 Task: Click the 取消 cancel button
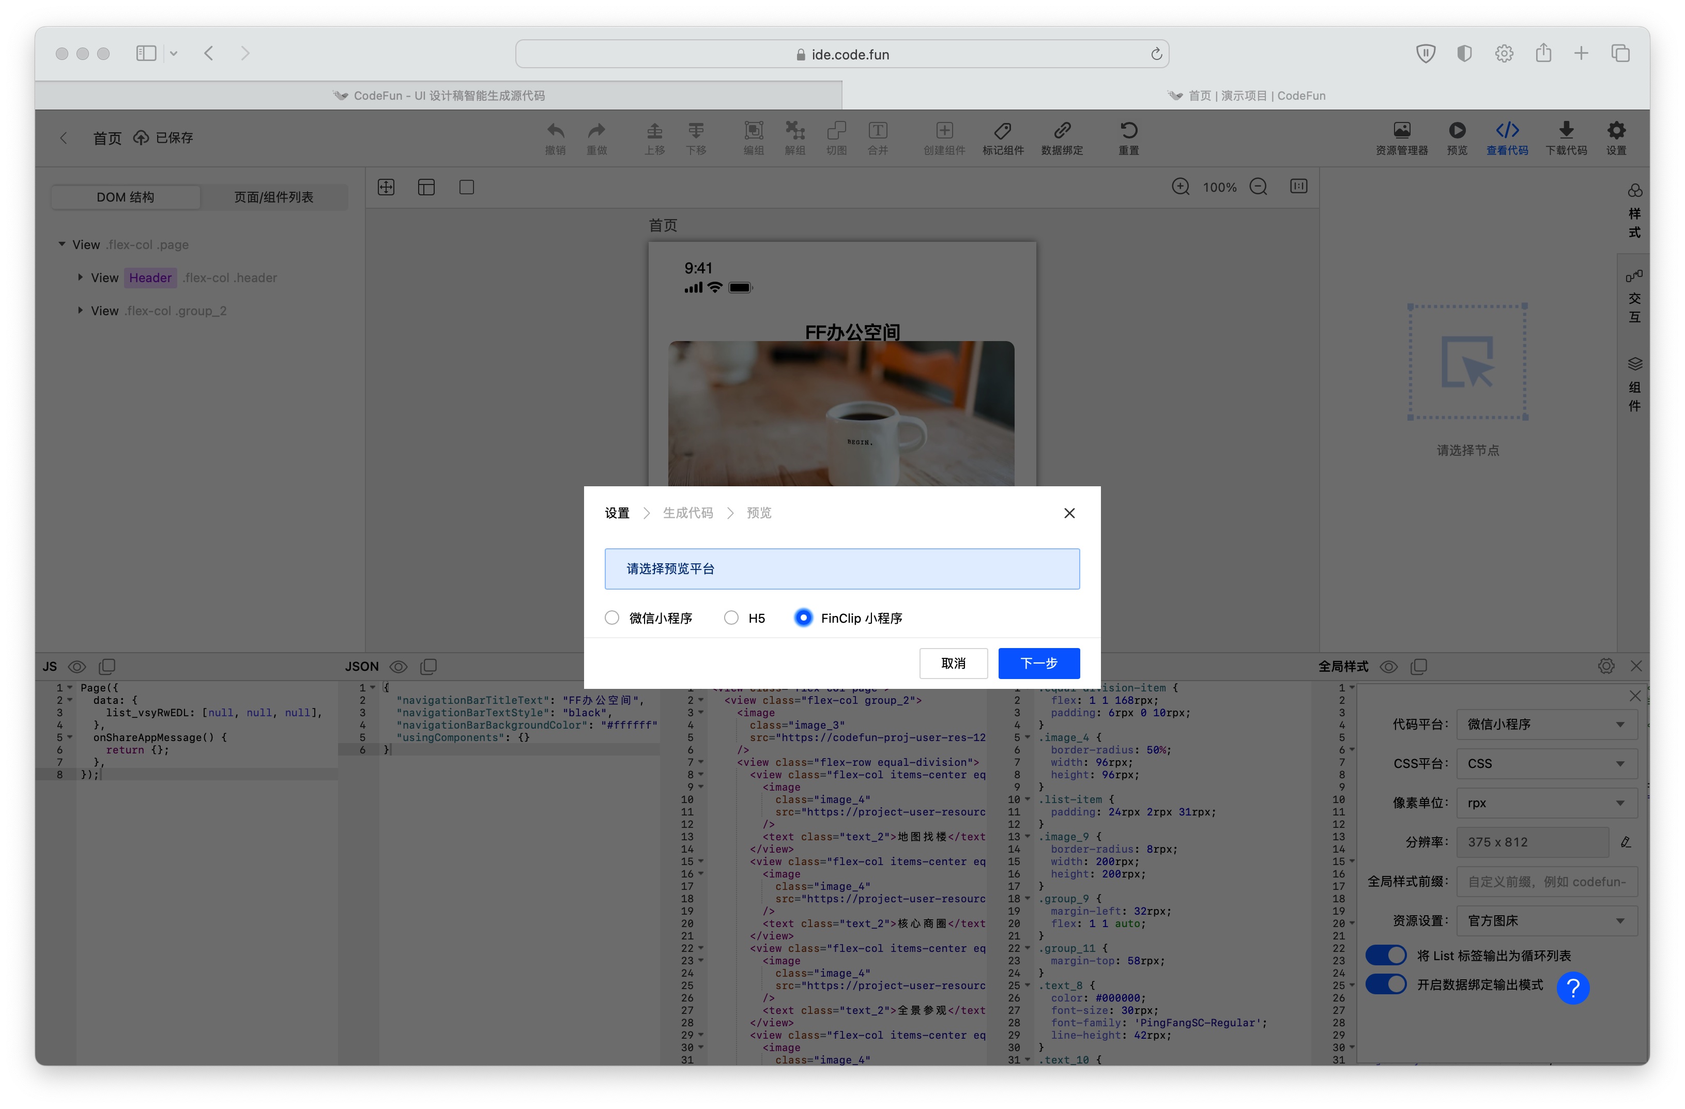953,663
